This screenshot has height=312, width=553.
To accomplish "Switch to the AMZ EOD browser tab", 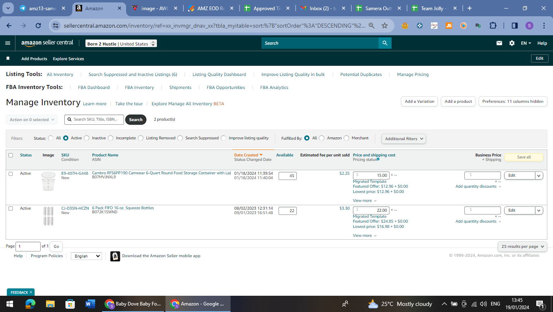I will pos(211,8).
